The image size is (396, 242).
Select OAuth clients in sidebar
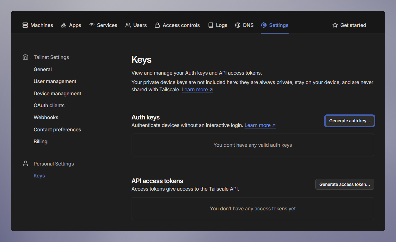[x=49, y=105]
